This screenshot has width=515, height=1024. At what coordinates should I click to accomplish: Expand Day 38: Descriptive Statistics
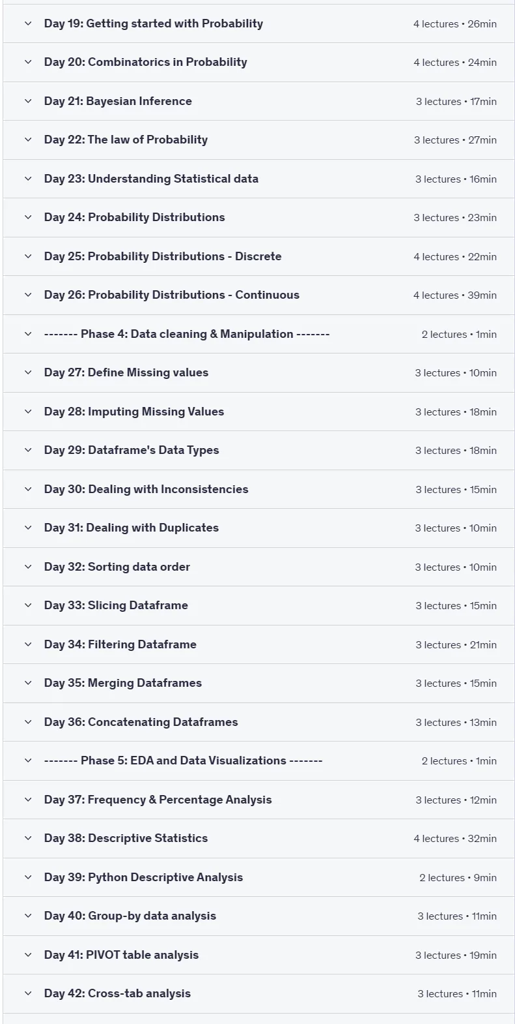point(258,838)
